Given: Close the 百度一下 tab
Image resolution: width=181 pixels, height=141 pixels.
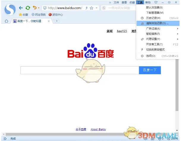Looking at the screenshot, I should click(49, 21).
